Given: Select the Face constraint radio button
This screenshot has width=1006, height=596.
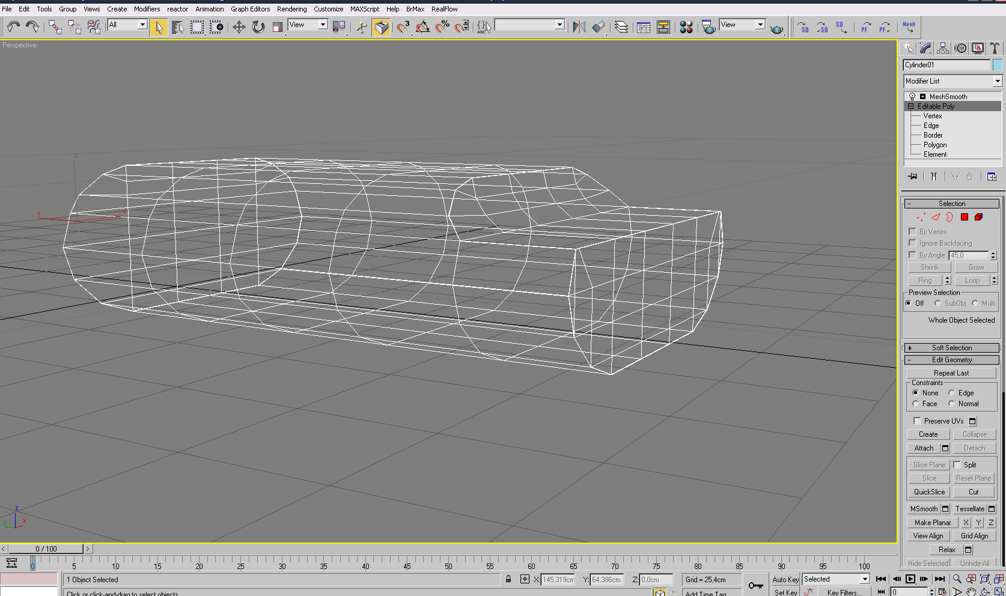Looking at the screenshot, I should tap(915, 404).
